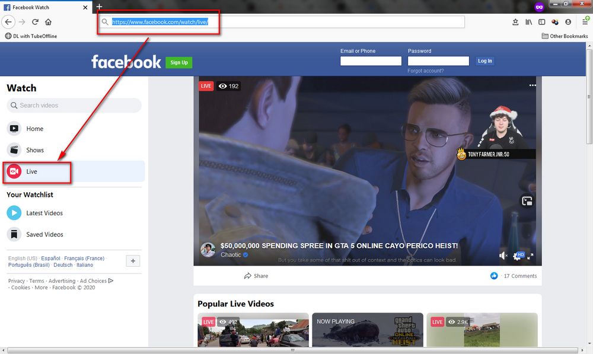This screenshot has width=593, height=354.
Task: Click the page vertical scrollbar
Action: pos(589,96)
